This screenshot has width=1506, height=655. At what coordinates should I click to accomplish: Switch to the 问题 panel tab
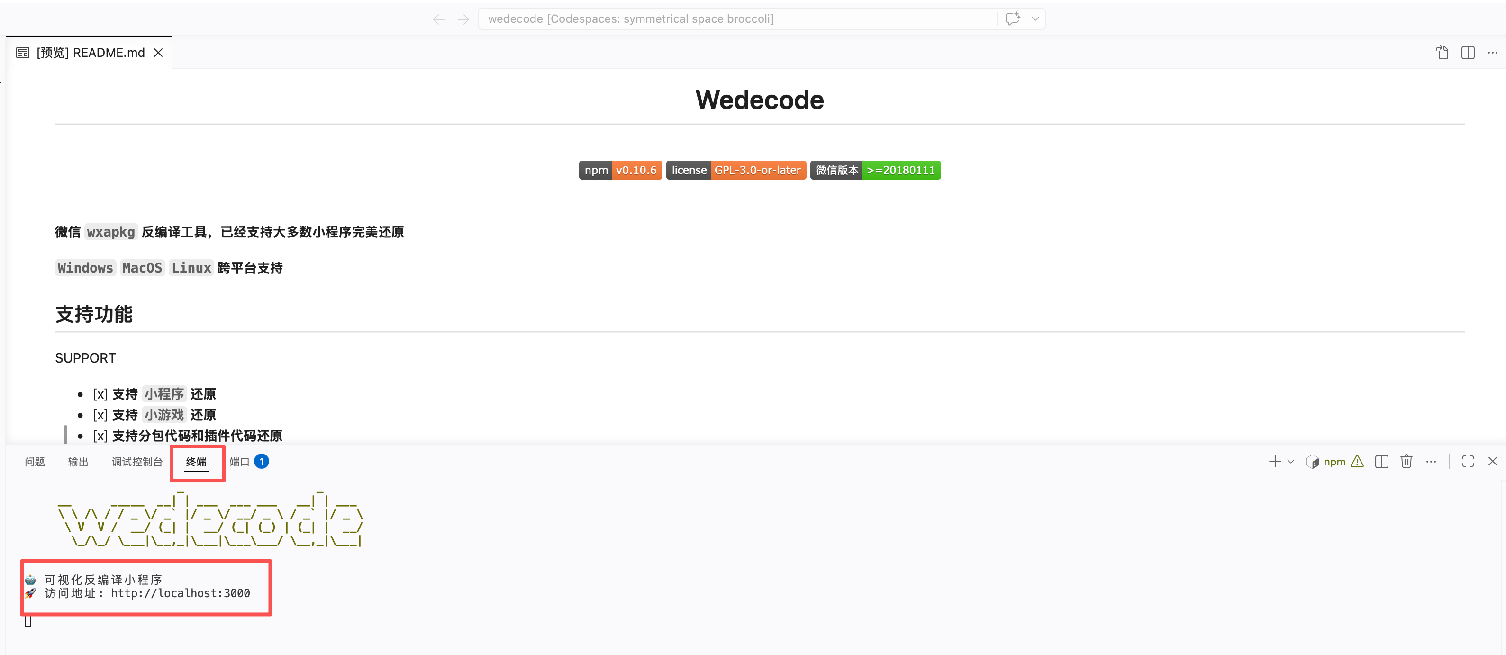click(35, 462)
